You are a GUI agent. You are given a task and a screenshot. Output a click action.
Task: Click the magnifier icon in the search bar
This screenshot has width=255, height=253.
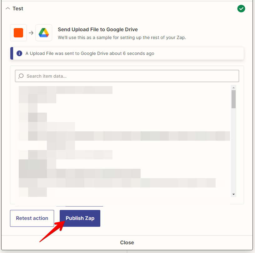point(21,76)
